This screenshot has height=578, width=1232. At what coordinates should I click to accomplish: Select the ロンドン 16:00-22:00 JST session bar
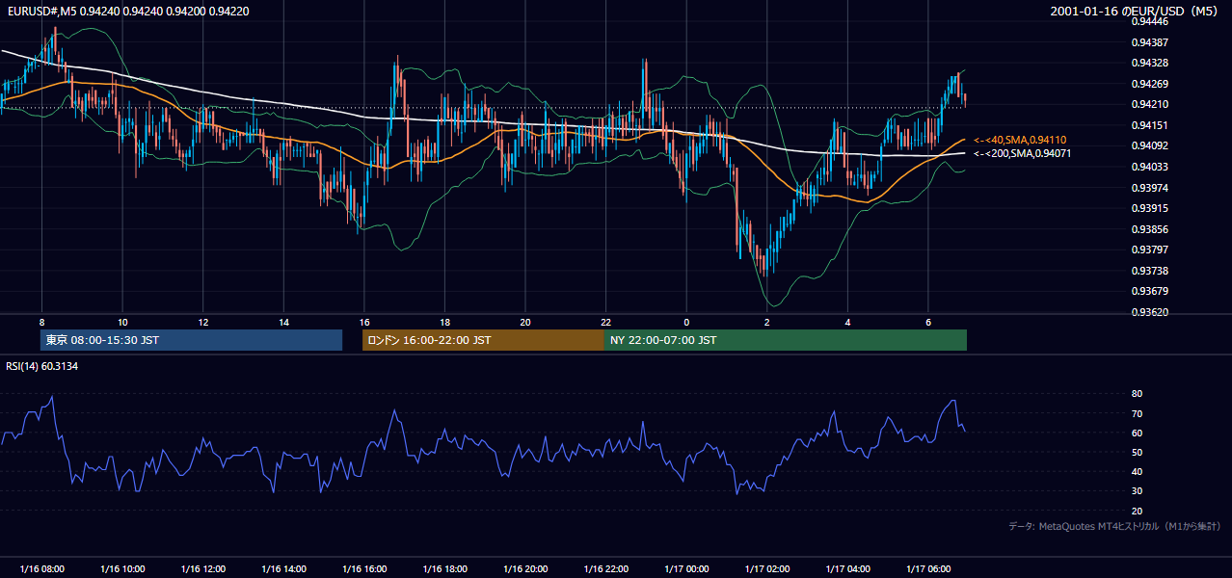(483, 340)
